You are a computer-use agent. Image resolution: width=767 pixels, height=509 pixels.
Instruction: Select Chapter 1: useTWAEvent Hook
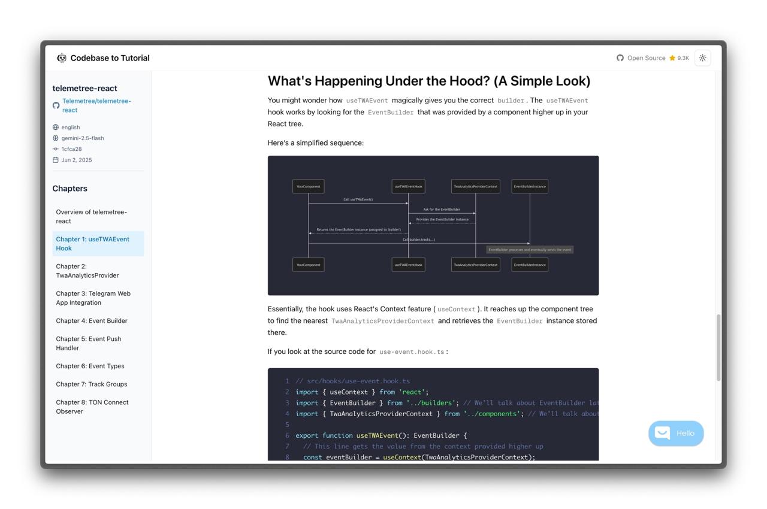point(92,244)
